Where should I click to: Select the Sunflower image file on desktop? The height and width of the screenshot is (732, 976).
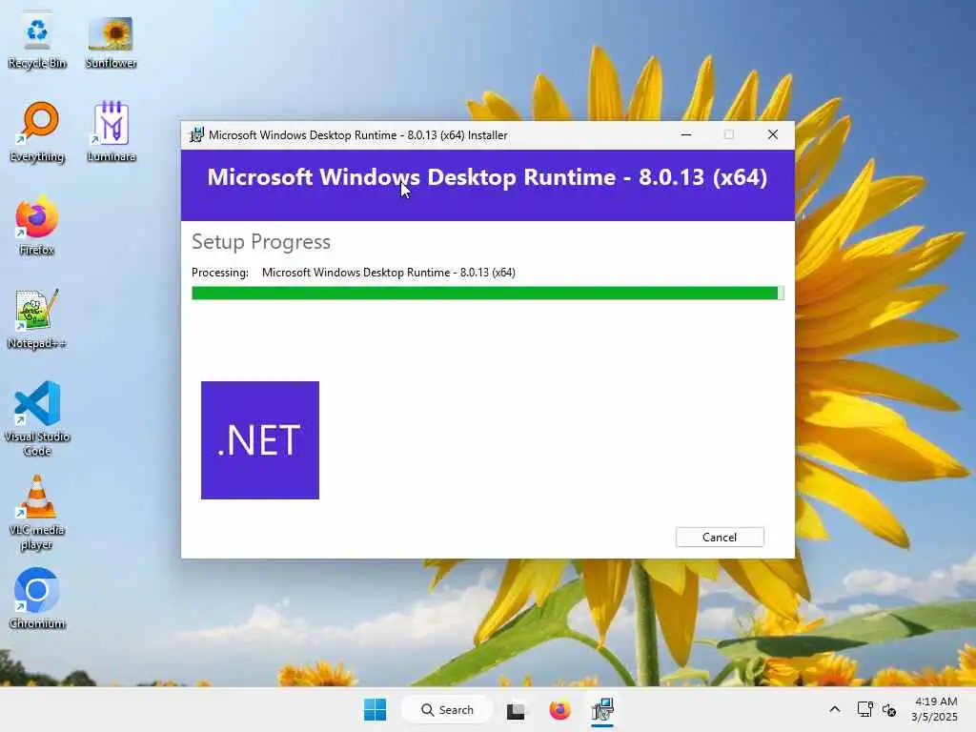[x=111, y=43]
